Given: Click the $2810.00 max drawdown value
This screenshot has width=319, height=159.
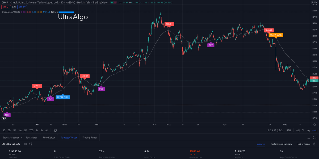Looking at the screenshot, I should coord(195,151).
